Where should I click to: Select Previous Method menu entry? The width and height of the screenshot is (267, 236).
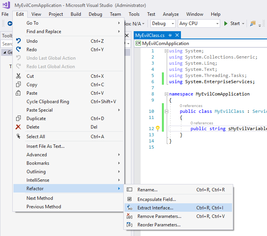[x=68, y=207]
